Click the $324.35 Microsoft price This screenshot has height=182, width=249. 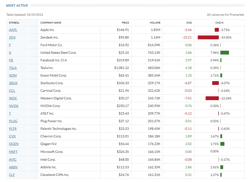pos(123,152)
